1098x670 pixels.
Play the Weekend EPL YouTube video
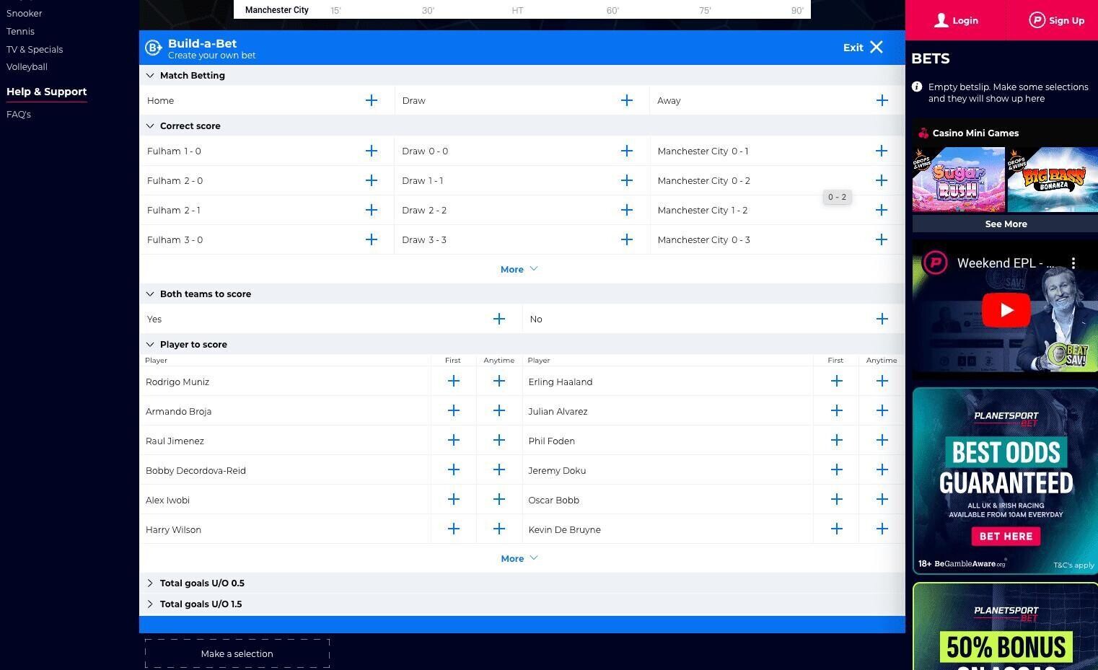(1006, 311)
